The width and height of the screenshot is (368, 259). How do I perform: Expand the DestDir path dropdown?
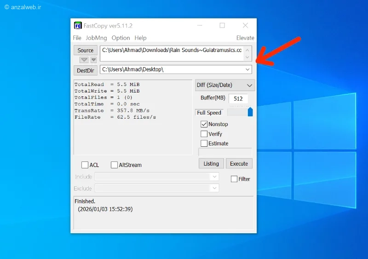(247, 69)
